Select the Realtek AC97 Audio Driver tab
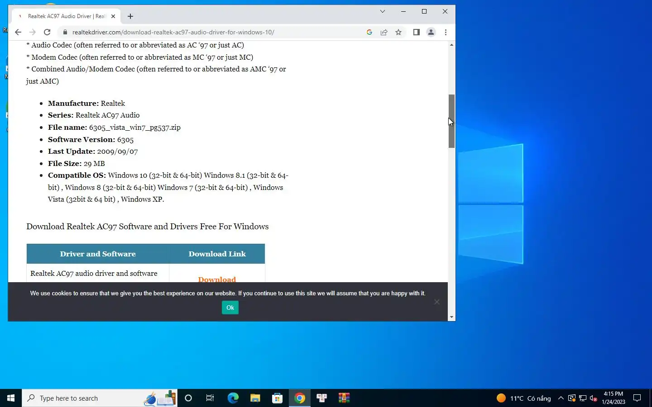 [x=66, y=16]
